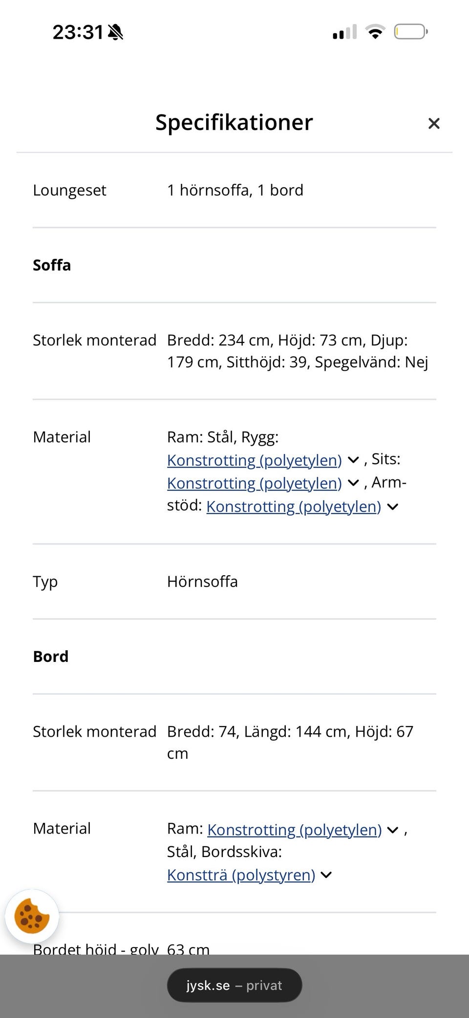The width and height of the screenshot is (469, 1018).
Task: Click the Soffa section heading
Action: 52,265
